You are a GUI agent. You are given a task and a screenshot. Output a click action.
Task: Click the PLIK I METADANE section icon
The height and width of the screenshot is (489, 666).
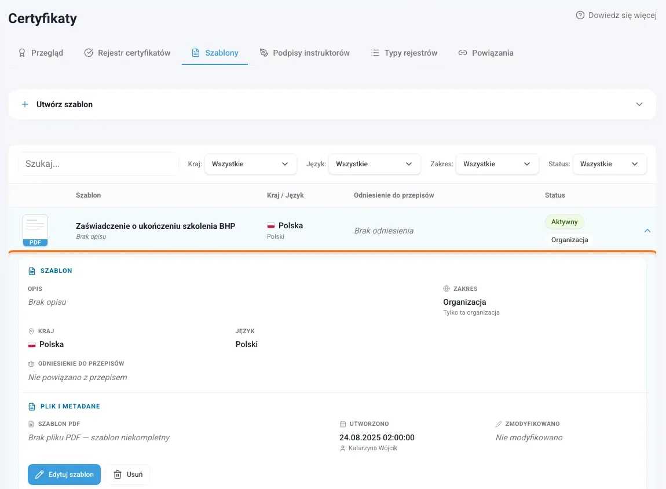pos(32,407)
